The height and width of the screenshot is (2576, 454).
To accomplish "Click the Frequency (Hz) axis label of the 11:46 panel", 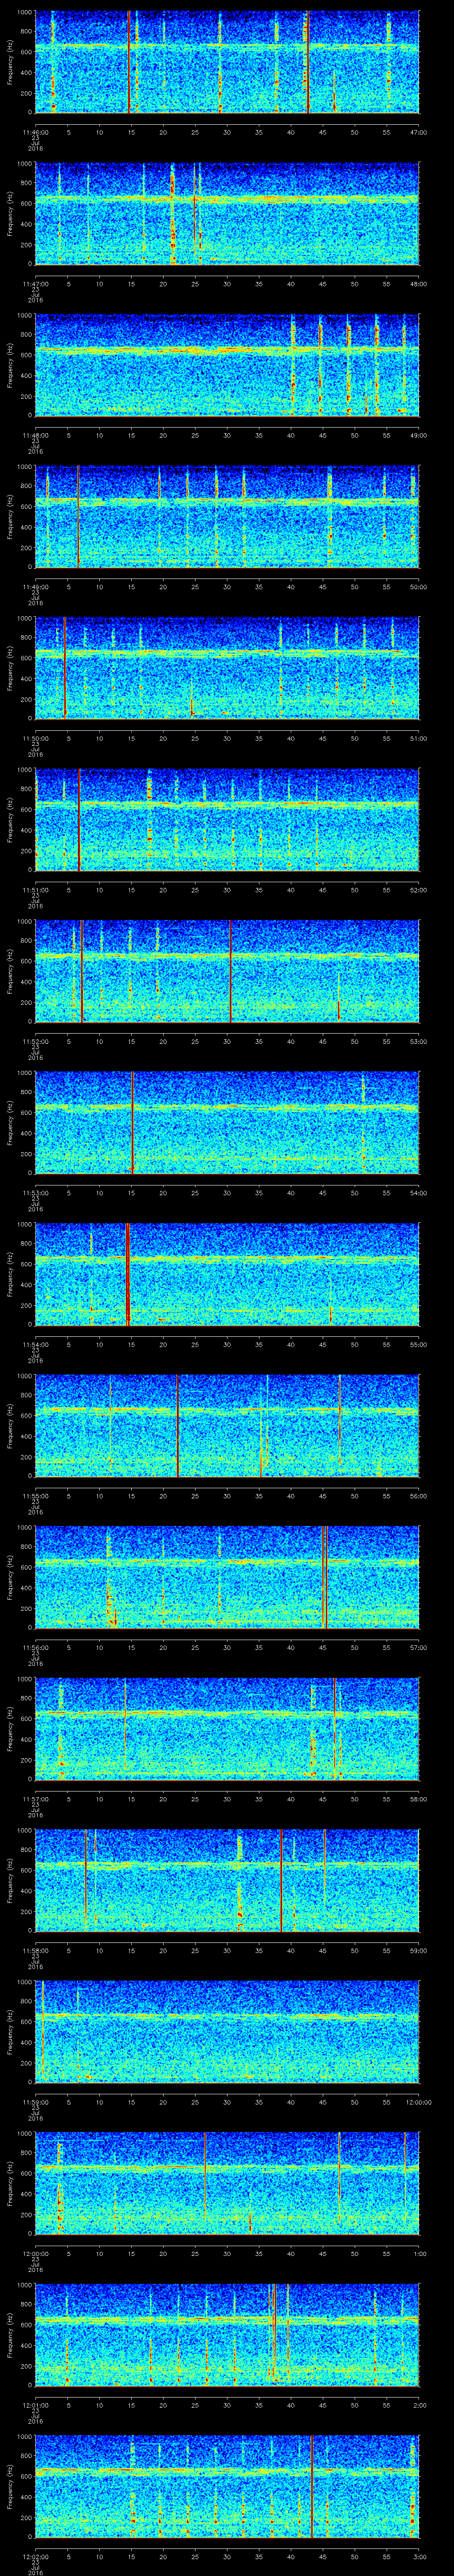I will click(10, 62).
